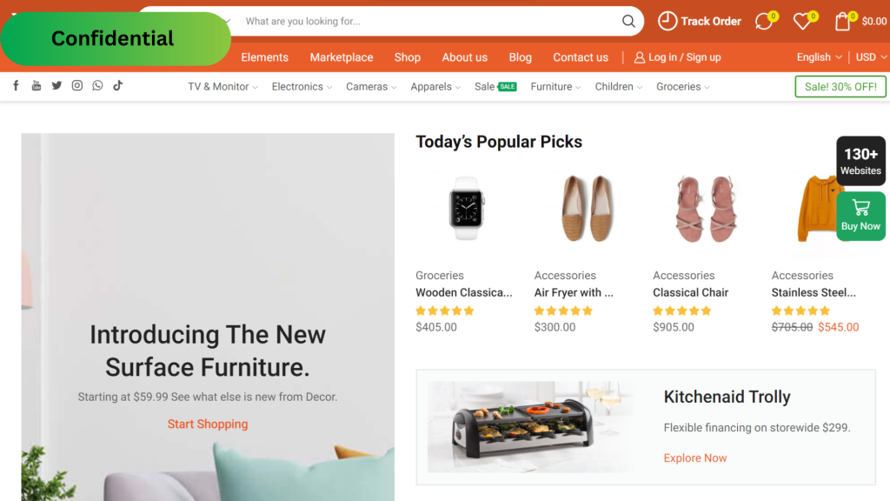Open the Marketplace menu item
This screenshot has width=890, height=501.
[x=342, y=57]
